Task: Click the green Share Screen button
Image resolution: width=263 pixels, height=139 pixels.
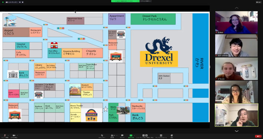Action: tap(131, 136)
